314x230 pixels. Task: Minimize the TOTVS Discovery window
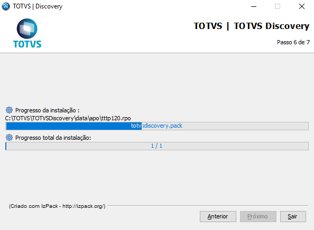(254, 6)
